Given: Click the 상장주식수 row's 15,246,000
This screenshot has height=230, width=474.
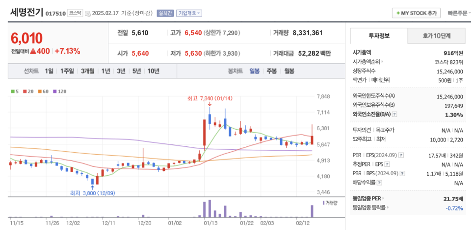Looking at the screenshot, I should point(450,71).
